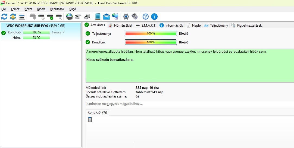
Task: Click the 'Lemez: 7' label in left panel
Action: pos(58,32)
